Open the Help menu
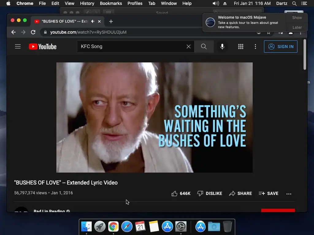 pos(187,3)
